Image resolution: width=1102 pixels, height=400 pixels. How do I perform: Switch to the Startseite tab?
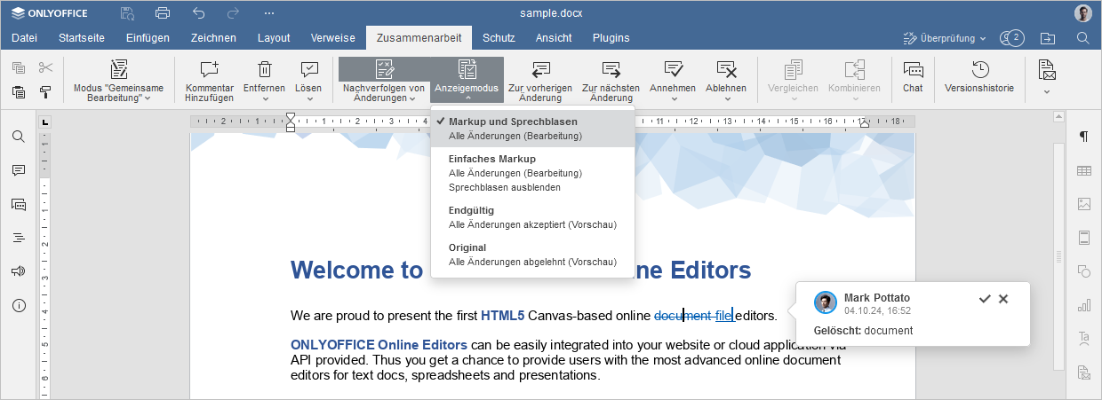(x=82, y=38)
